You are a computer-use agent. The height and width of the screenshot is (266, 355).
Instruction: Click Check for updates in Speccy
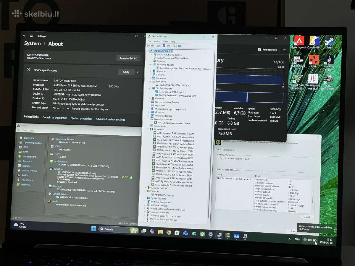(x=128, y=223)
